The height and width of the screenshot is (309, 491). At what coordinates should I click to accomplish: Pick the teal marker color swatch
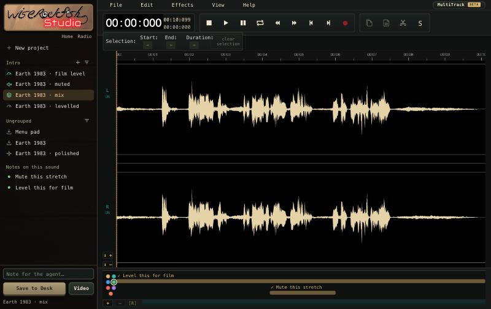pyautogui.click(x=114, y=276)
